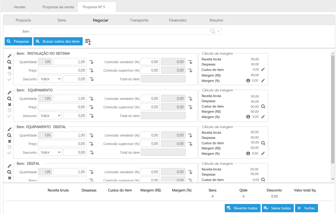Switch to the Propostas de venda tab

(58, 7)
